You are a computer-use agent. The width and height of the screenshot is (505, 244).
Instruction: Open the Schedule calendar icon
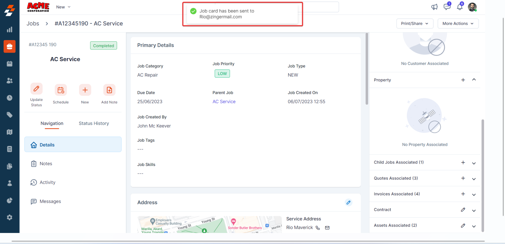(61, 90)
